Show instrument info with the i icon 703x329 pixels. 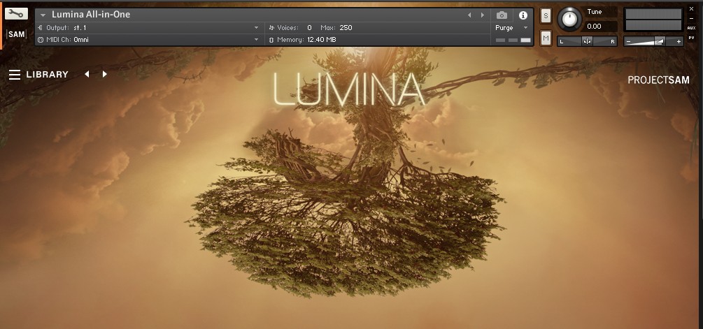[523, 15]
